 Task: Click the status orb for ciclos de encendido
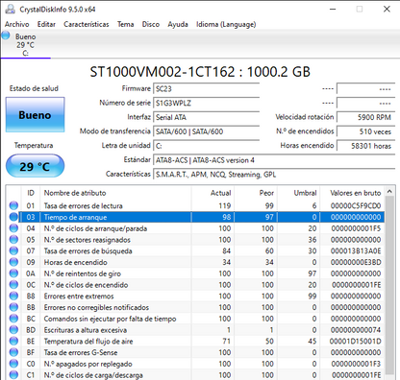(13, 285)
